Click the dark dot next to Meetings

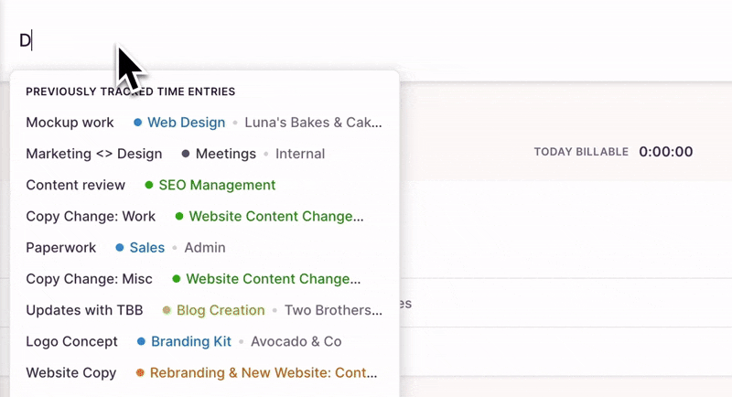coord(186,154)
